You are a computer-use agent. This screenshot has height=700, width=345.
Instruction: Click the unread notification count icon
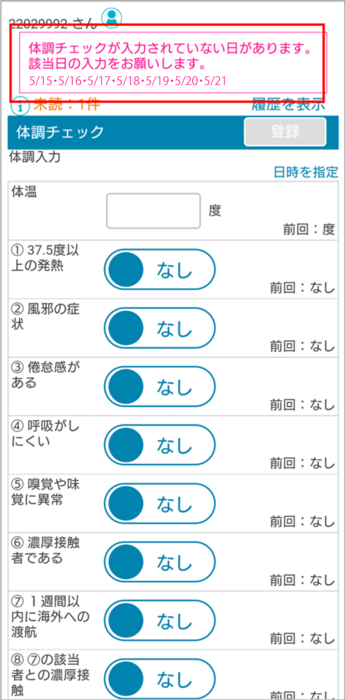[20, 106]
